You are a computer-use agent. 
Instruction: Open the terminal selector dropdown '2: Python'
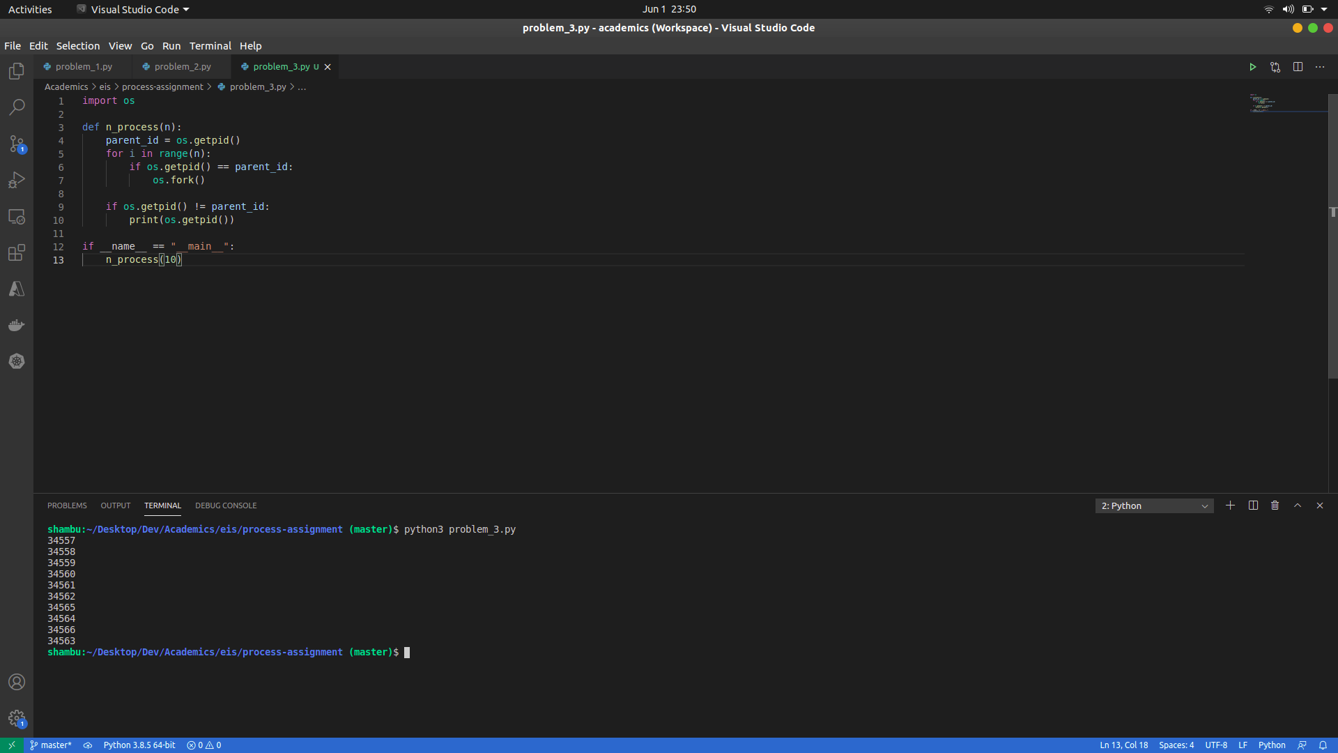click(x=1153, y=506)
